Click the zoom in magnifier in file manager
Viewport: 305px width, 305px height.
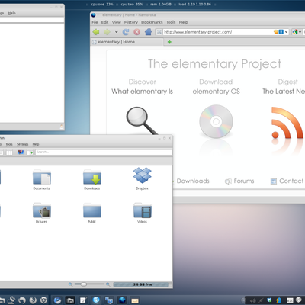[x=108, y=284]
